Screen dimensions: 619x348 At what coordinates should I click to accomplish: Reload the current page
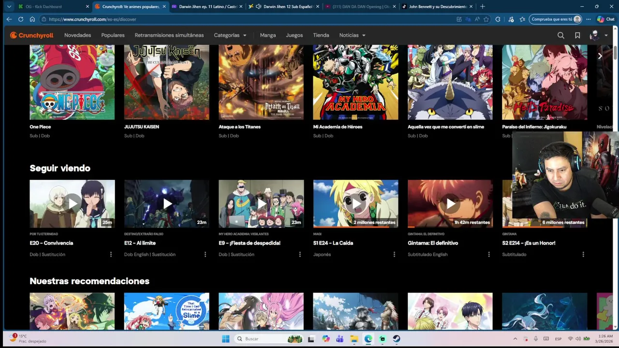[x=20, y=19]
